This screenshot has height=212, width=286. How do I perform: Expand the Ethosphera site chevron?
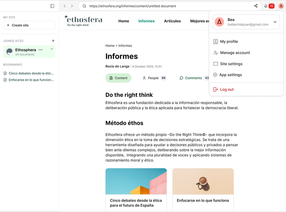(x=52, y=49)
